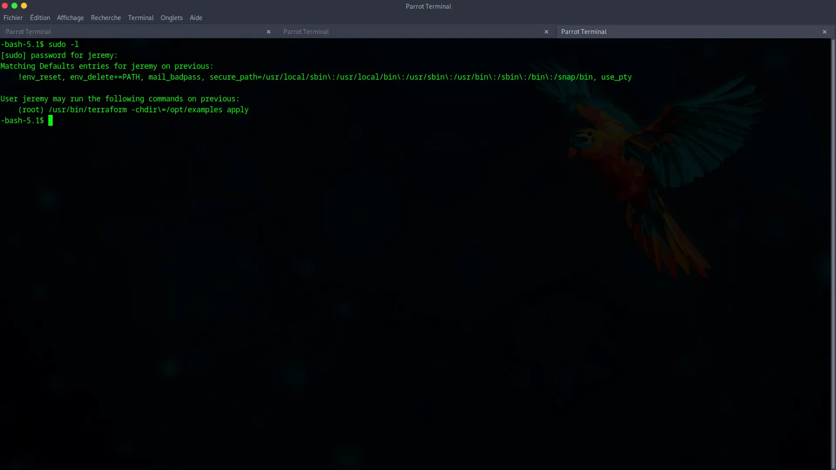This screenshot has height=470, width=836.
Task: Click the yellow window button
Action: (24, 6)
